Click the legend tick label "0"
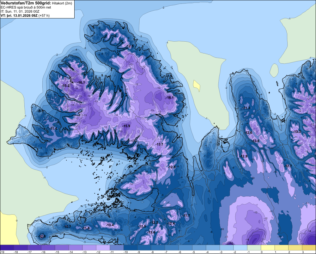The height and width of the screenshot is (254, 316). pyautogui.click(x=262, y=252)
